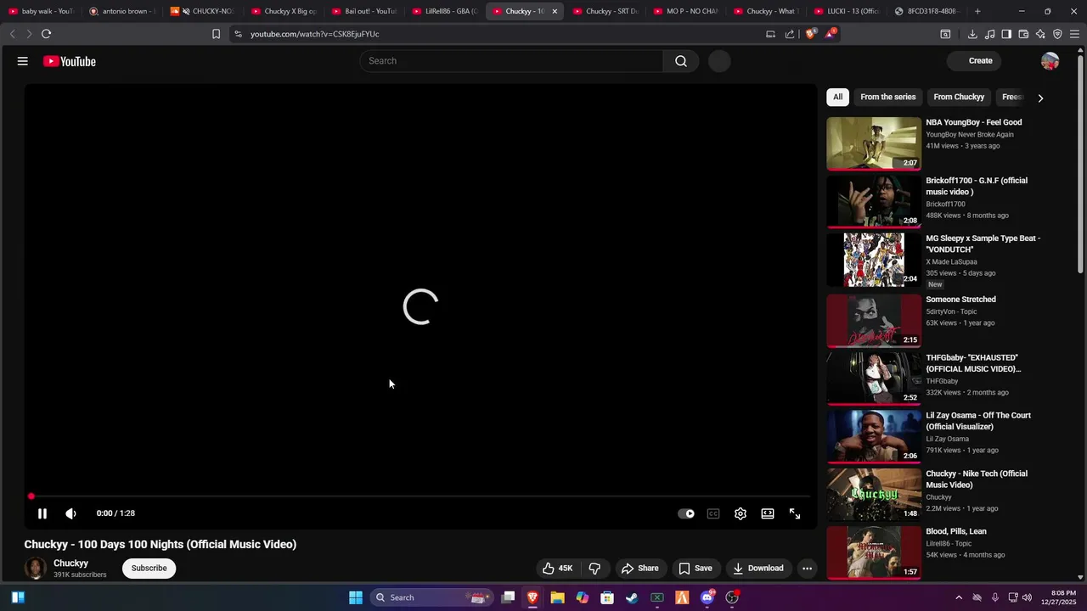This screenshot has height=611, width=1087.
Task: Pause the video with the pause button
Action: click(42, 513)
